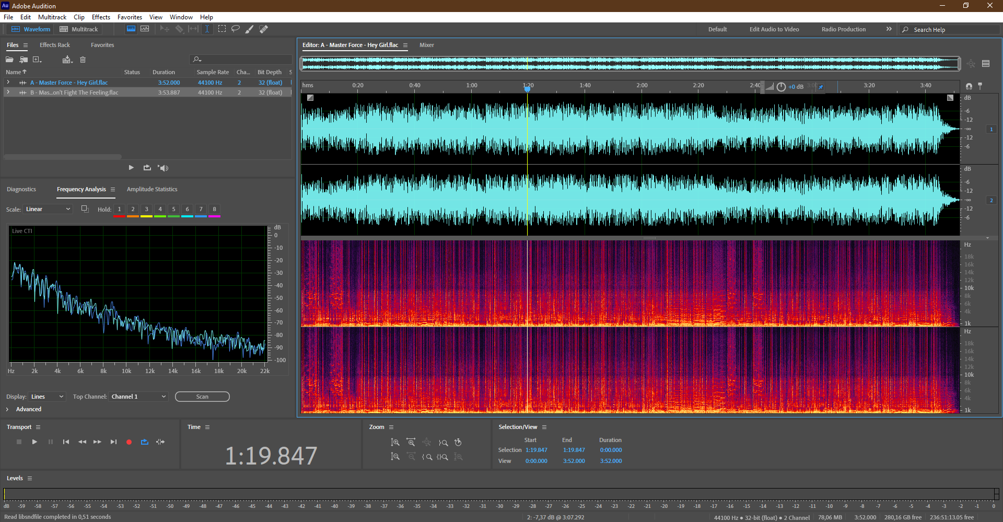Click the Scan button
Viewport: 1003px width, 522px height.
(202, 397)
